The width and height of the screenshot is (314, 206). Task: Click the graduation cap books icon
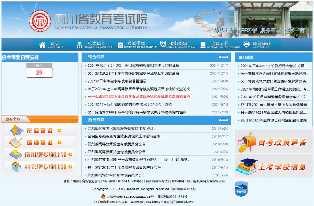point(246,166)
